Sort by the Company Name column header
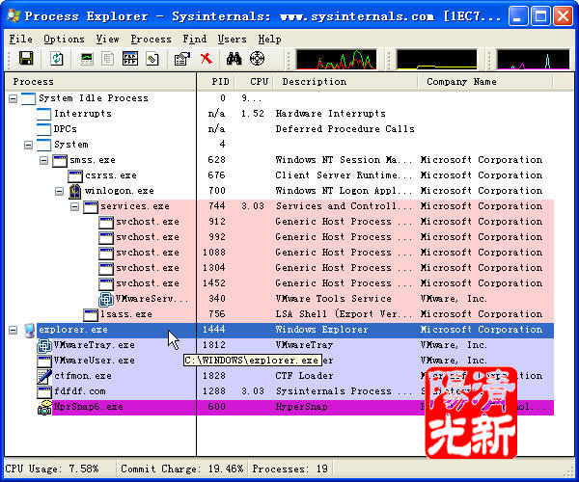579x482 pixels. 460,82
